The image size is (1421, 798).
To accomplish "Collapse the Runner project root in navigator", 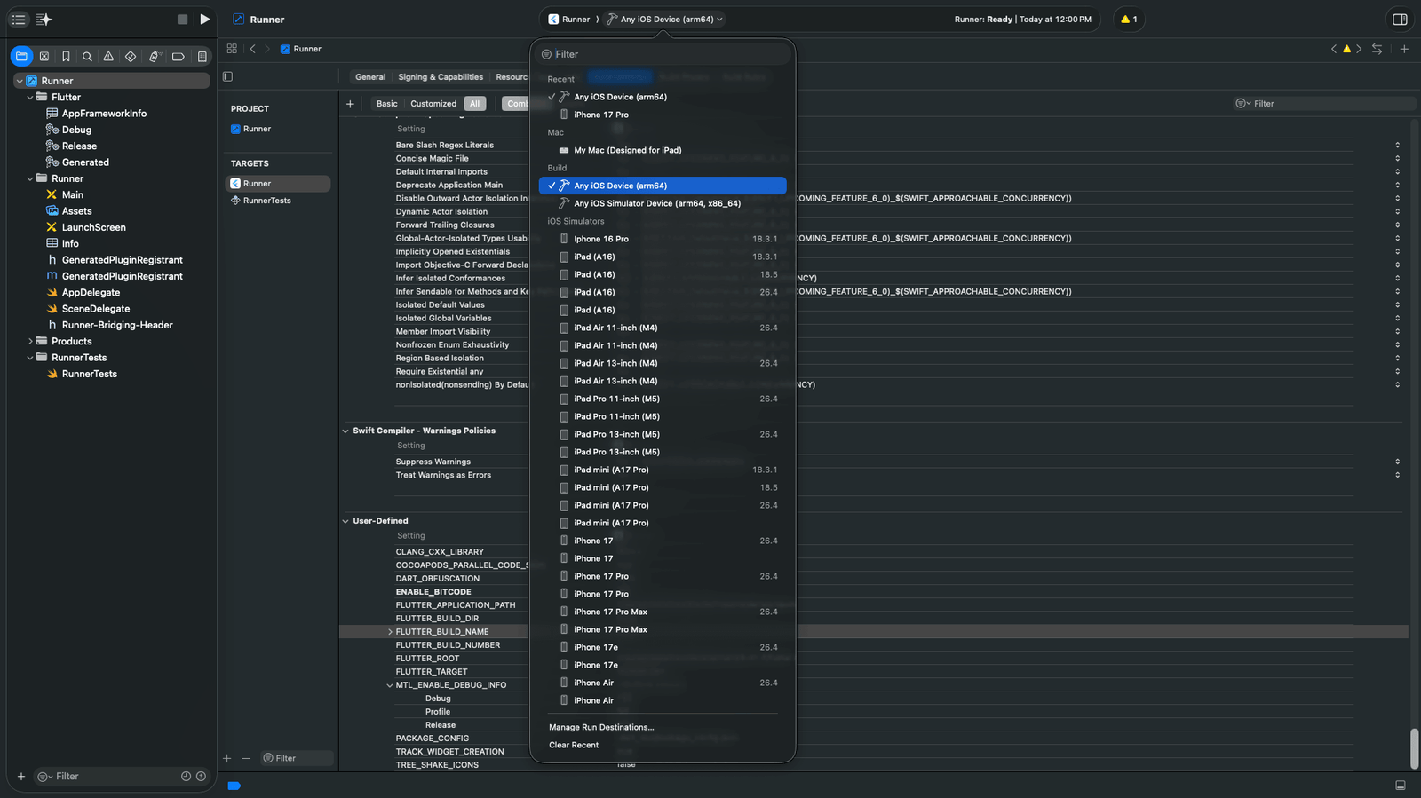I will point(20,81).
